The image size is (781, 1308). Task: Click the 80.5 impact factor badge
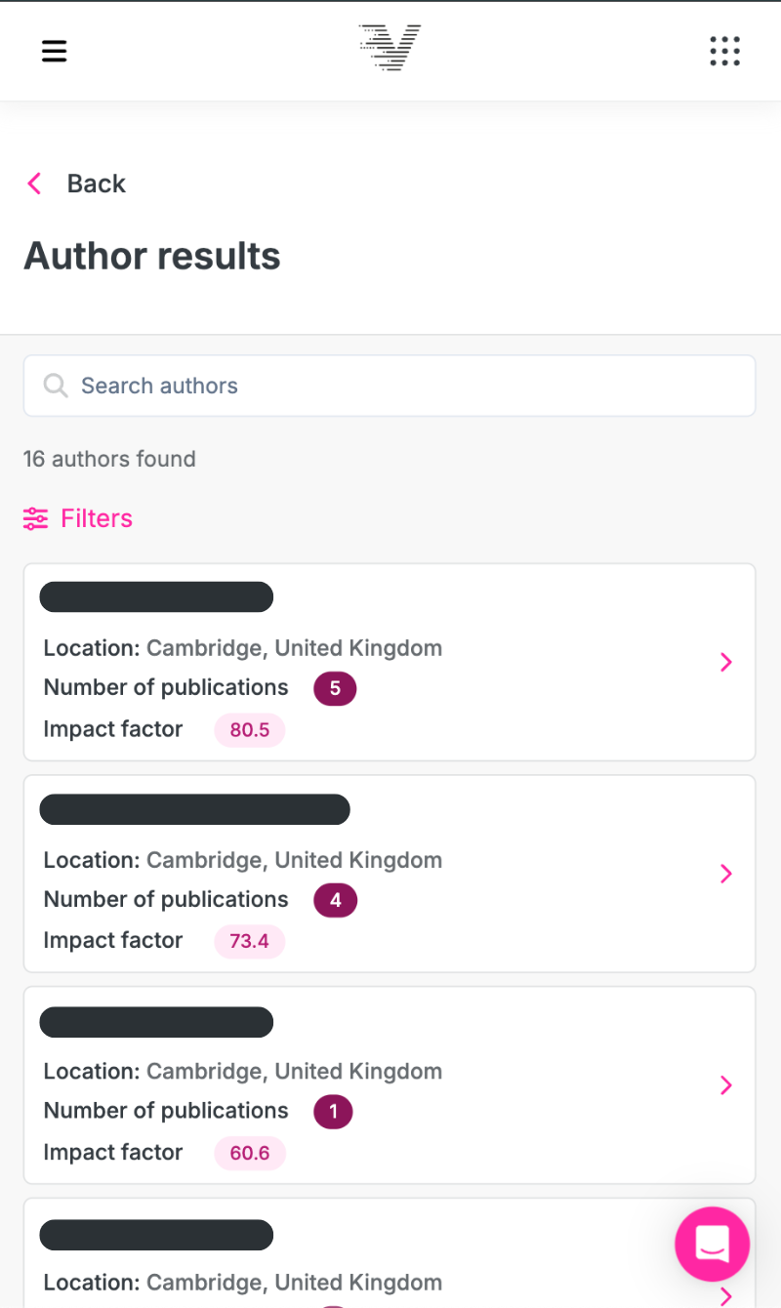249,730
